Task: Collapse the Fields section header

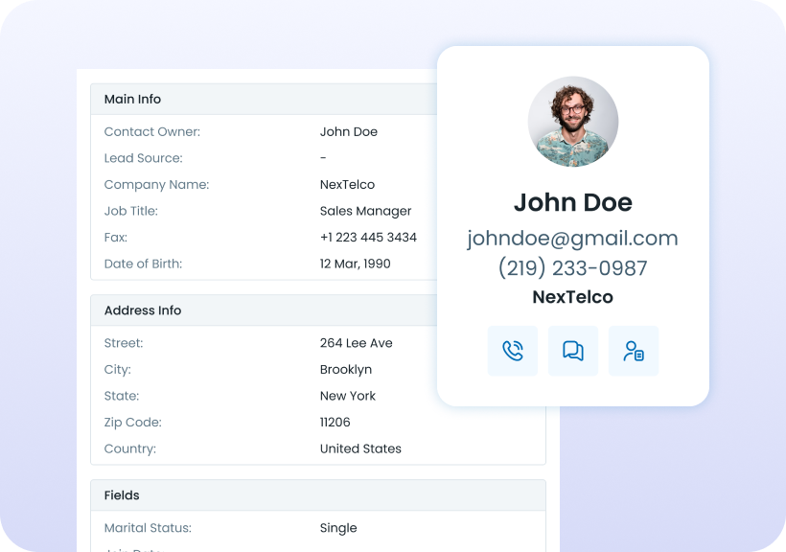Action: point(318,495)
